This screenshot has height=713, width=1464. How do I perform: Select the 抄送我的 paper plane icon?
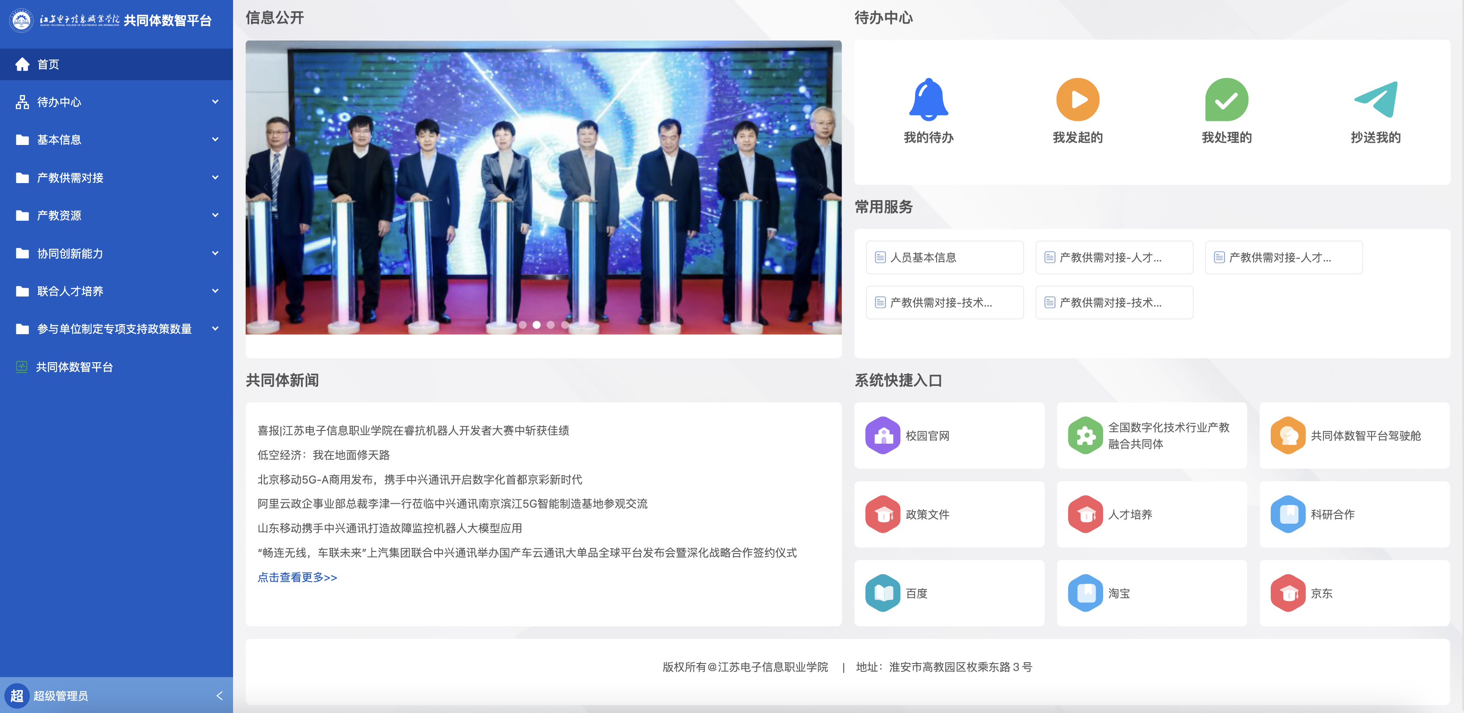[1376, 99]
